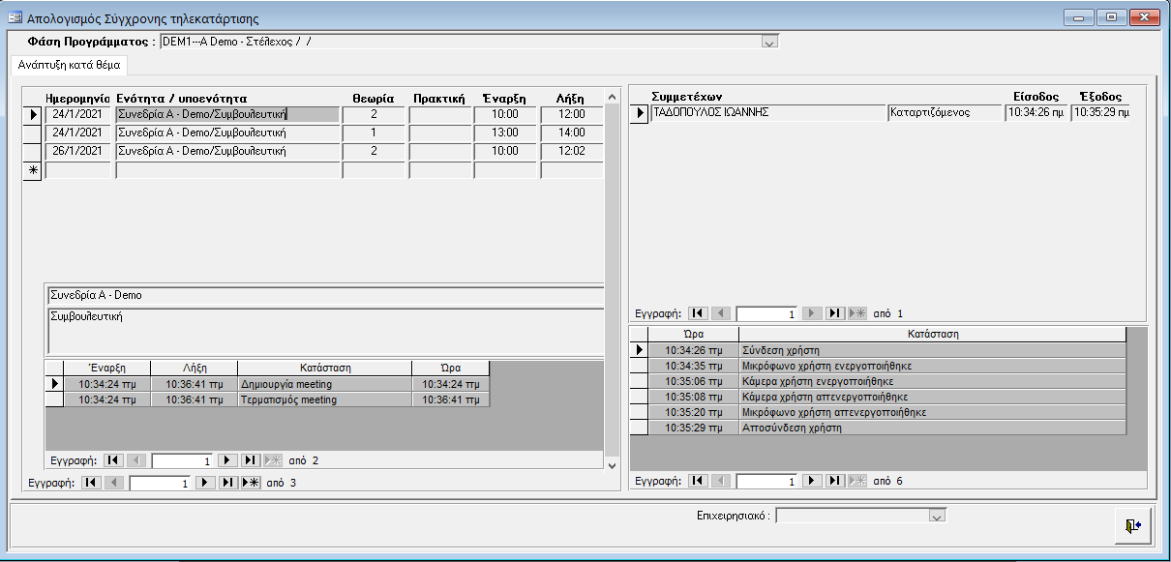Expand the Επιχειρησιακό combo box
The width and height of the screenshot is (1171, 562).
click(936, 517)
